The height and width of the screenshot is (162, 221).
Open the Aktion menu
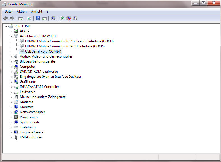[x=22, y=12]
